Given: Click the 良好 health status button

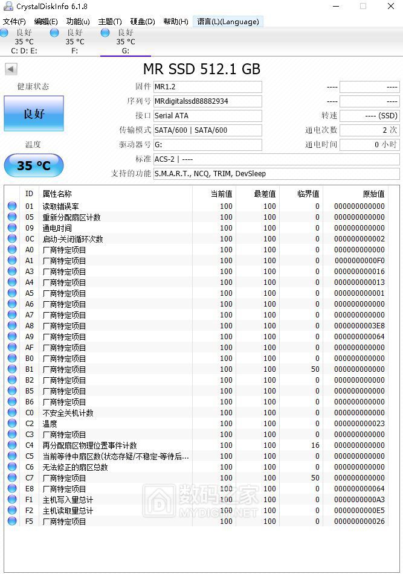Looking at the screenshot, I should [34, 113].
